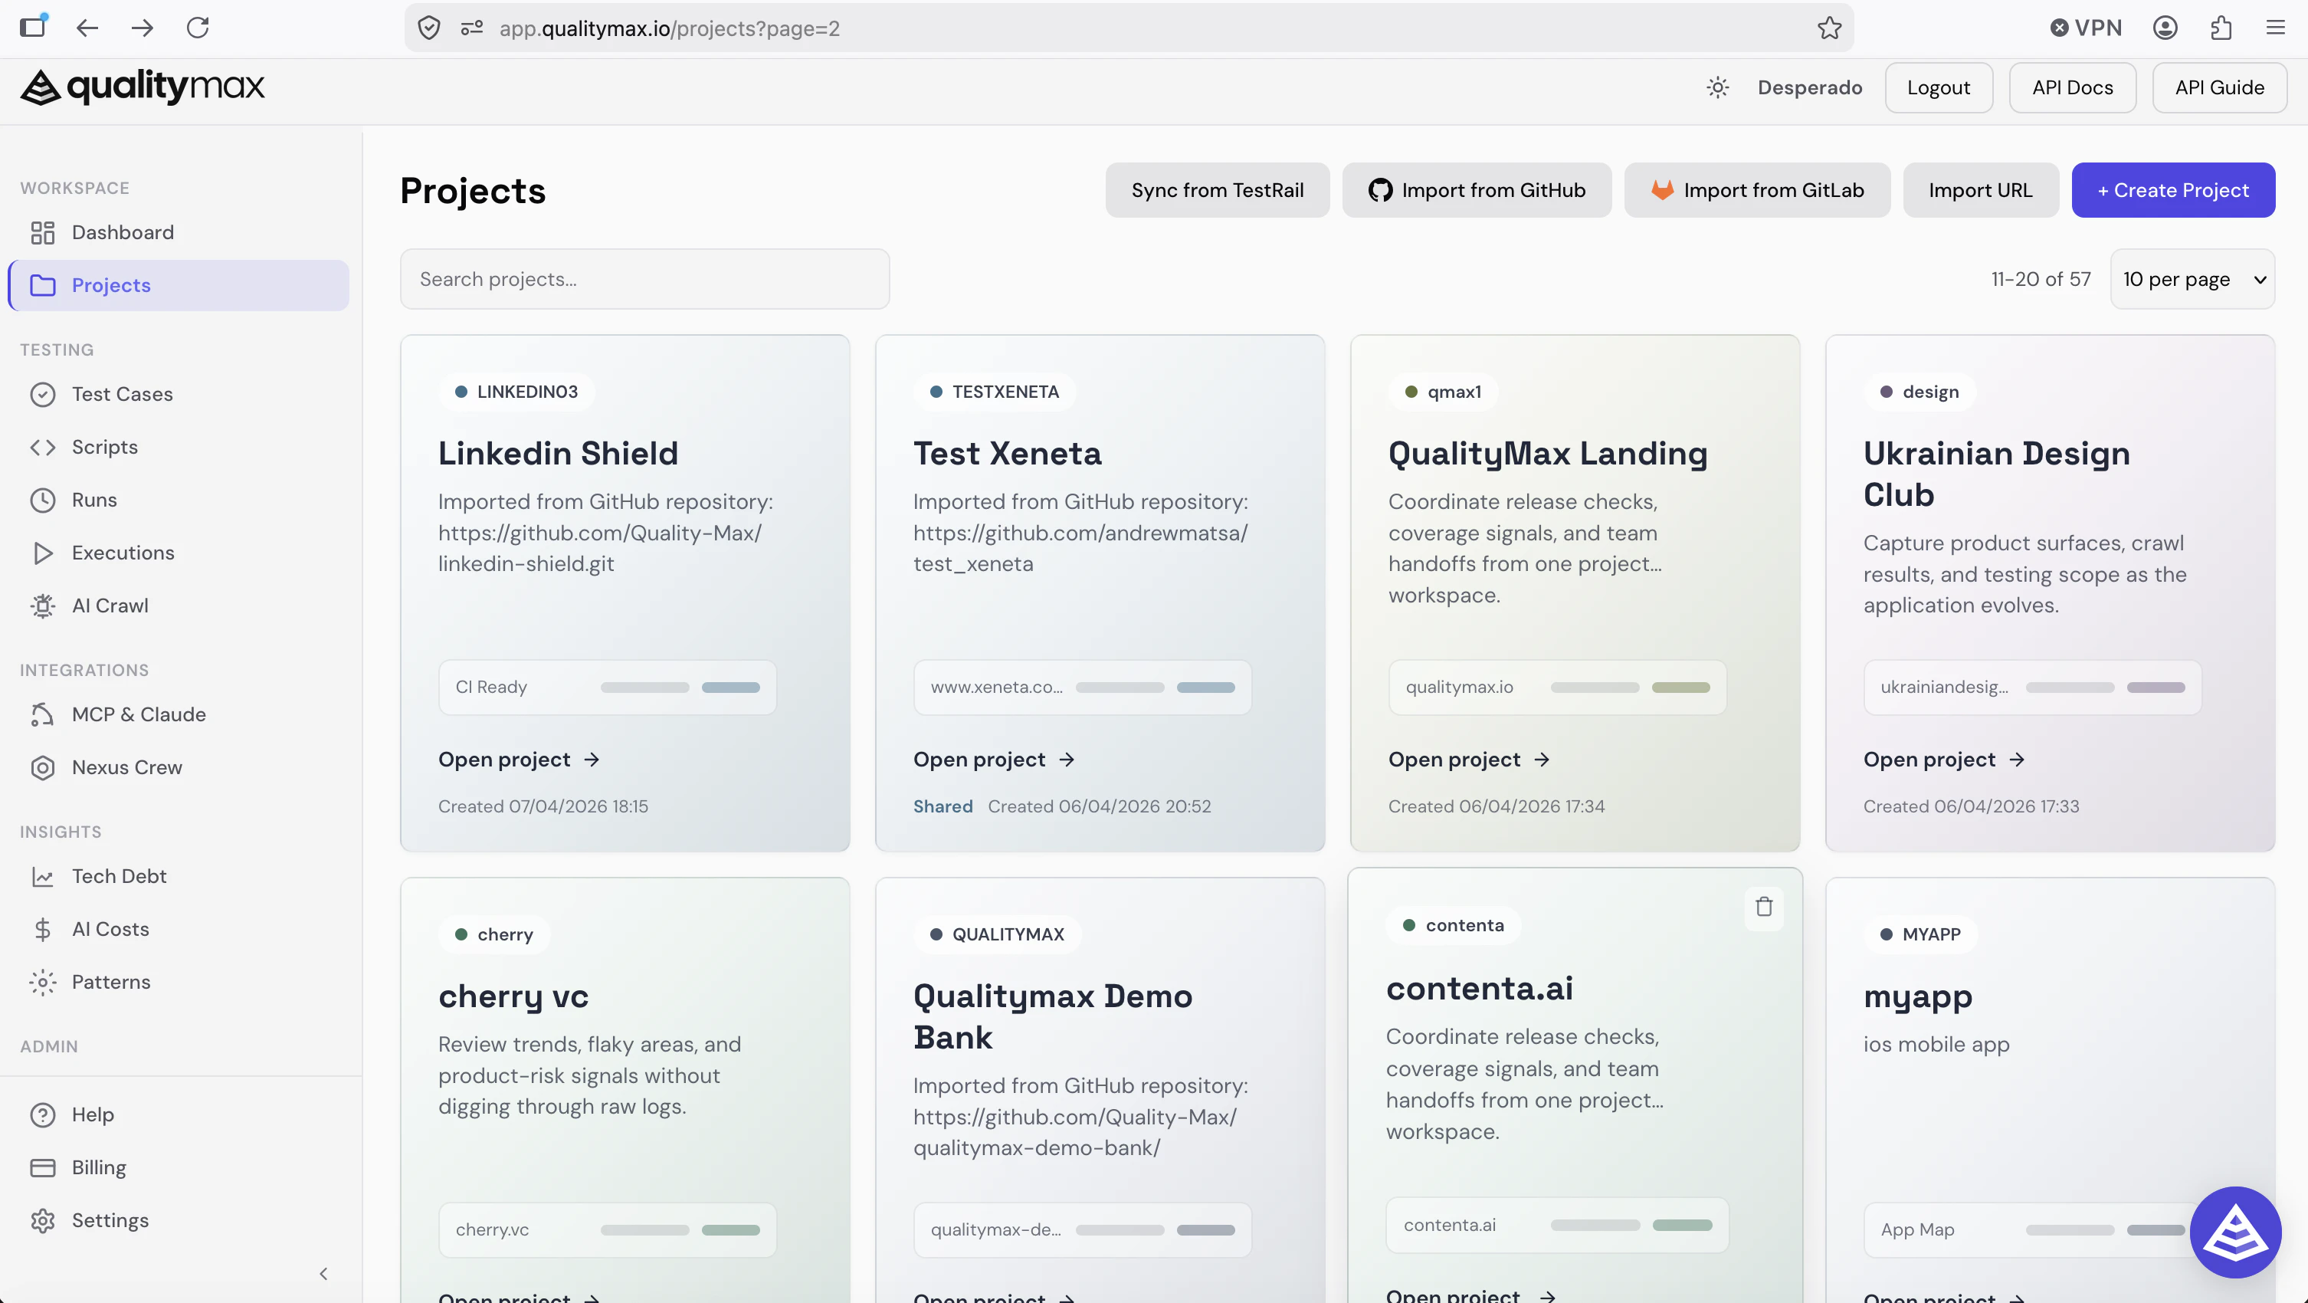Screen dimensions: 2308x1303
Task: Open site permissions icon in address bar
Action: point(472,28)
